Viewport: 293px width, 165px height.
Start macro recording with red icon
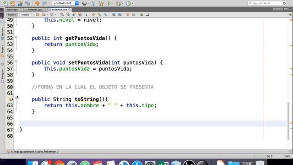coord(128,15)
